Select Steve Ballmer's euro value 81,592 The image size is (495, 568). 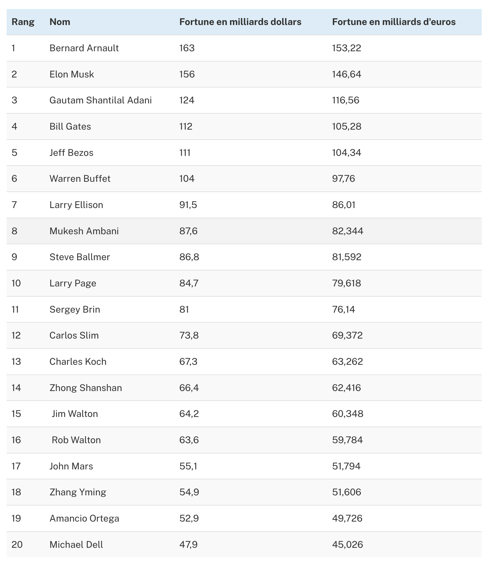point(347,257)
